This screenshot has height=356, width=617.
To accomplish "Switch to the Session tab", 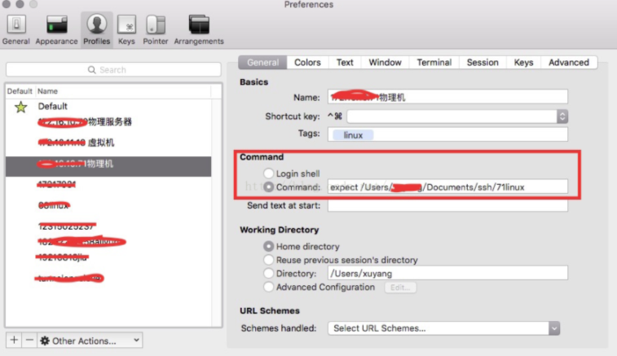I will 483,62.
